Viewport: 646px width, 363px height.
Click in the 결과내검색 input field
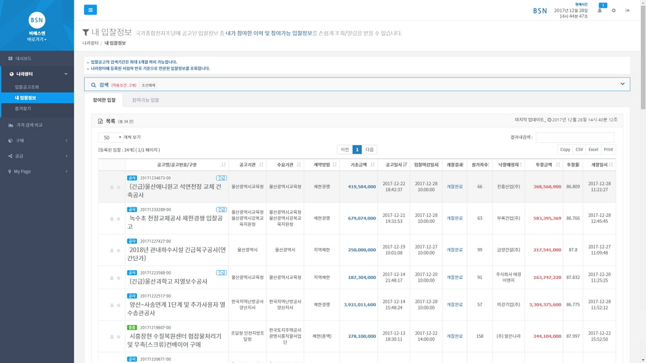click(x=575, y=137)
